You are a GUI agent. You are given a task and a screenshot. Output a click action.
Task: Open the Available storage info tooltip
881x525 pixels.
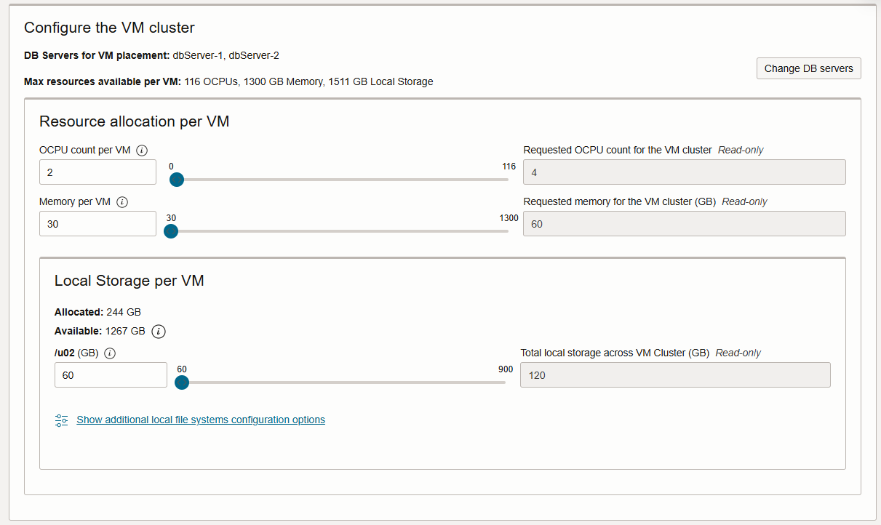coord(158,331)
